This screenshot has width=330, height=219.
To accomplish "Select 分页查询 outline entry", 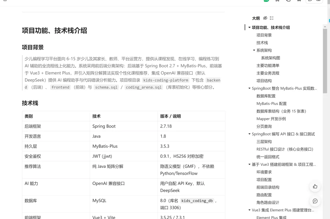I will click(264, 126).
